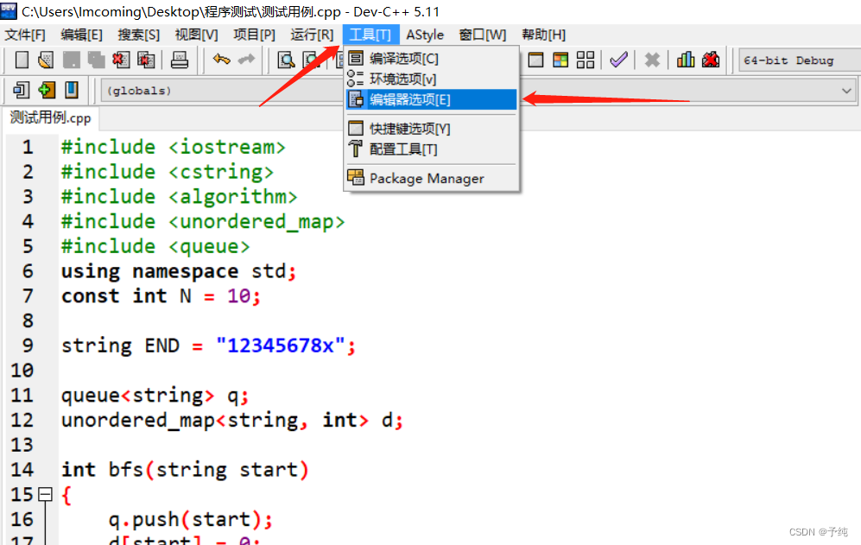Click the colorful Compile & Run icon
The width and height of the screenshot is (861, 545).
[x=560, y=60]
